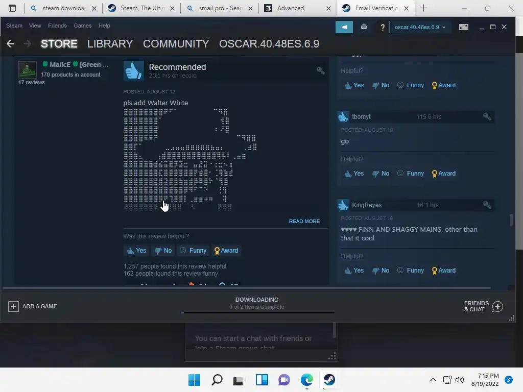
Task: Vote Yes on MalicE's review
Action: tap(137, 251)
